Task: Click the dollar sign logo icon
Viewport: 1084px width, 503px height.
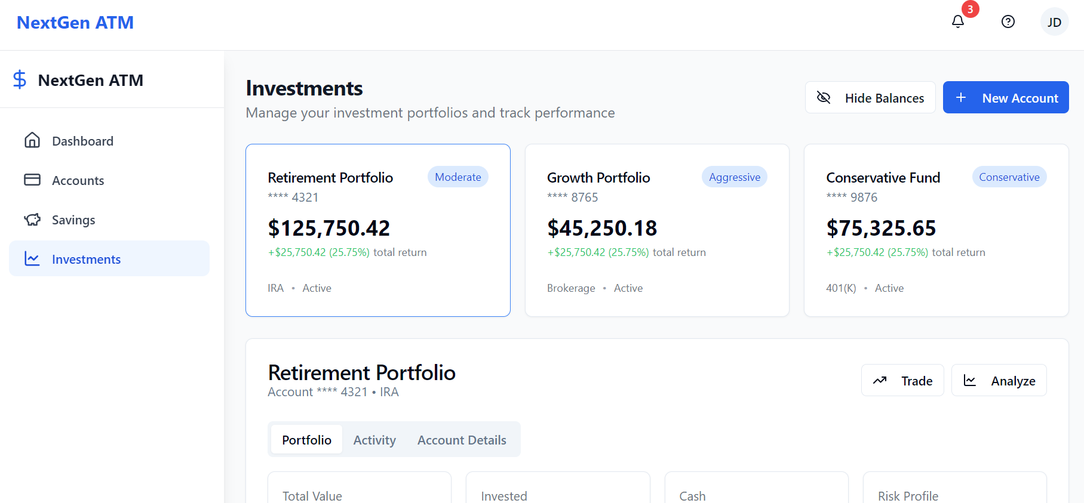Action: point(20,79)
